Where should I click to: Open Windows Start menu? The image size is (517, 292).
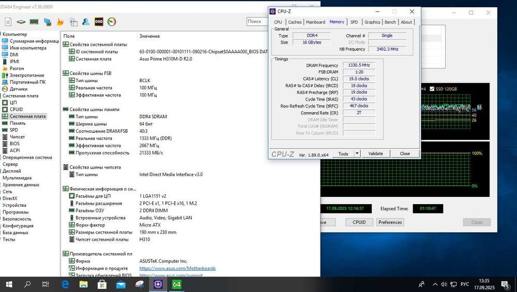tap(9, 284)
